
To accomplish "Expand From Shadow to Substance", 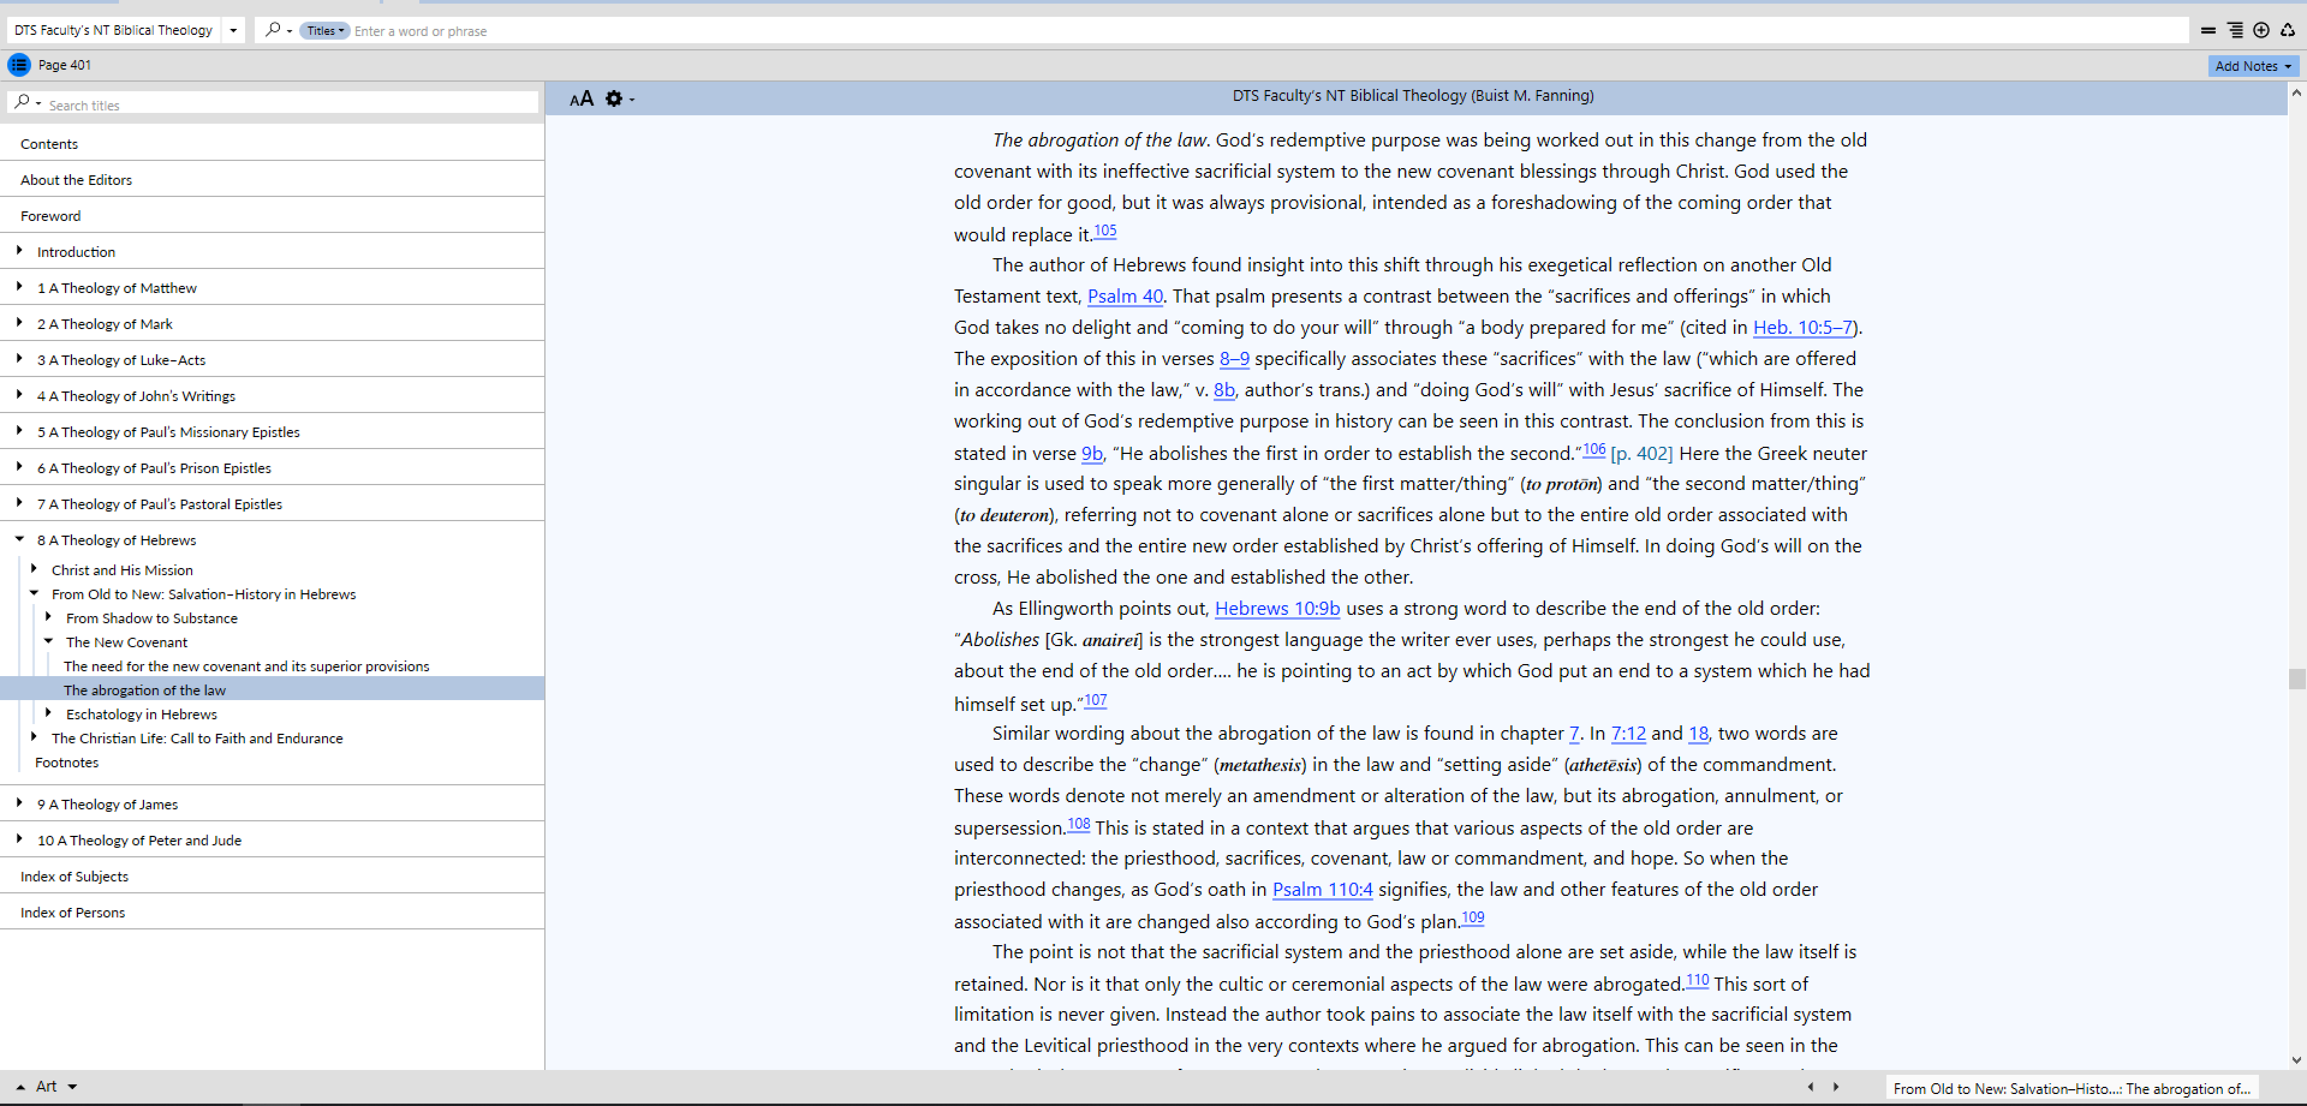I will coord(48,617).
